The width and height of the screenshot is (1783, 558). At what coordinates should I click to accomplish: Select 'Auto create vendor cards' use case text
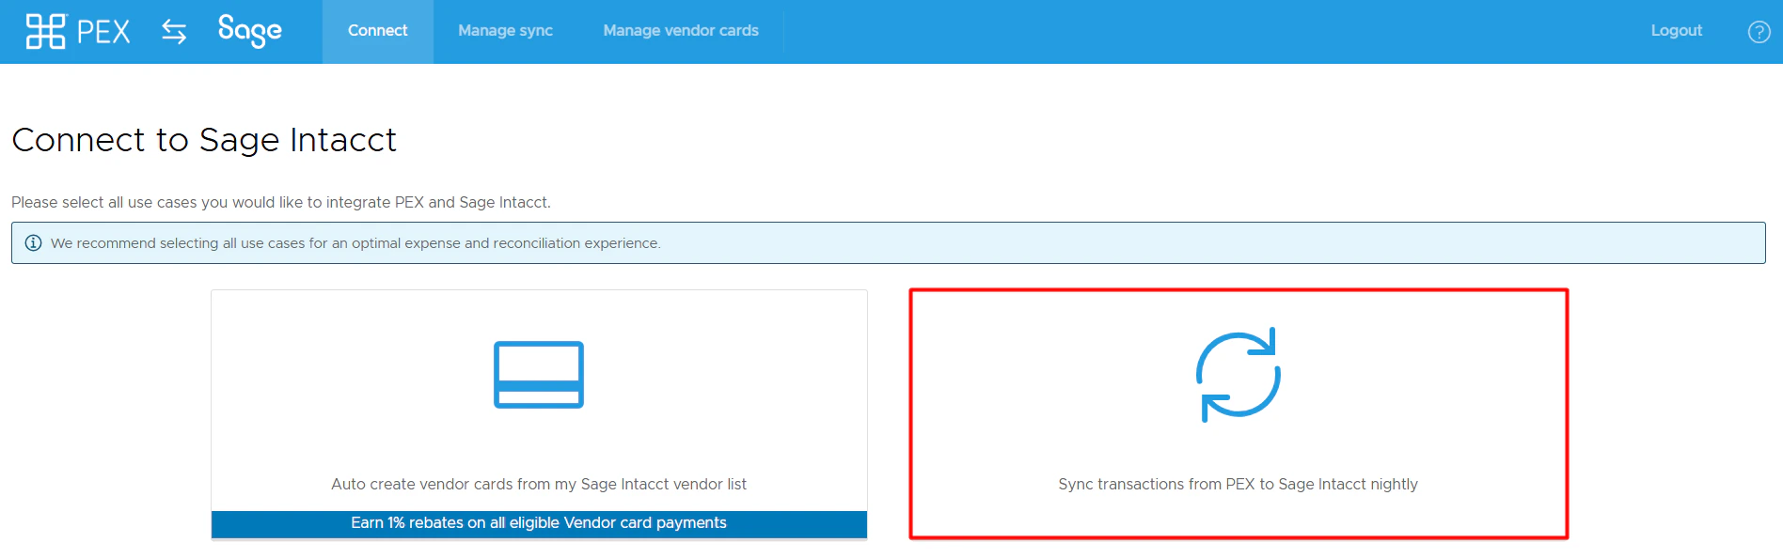point(539,484)
